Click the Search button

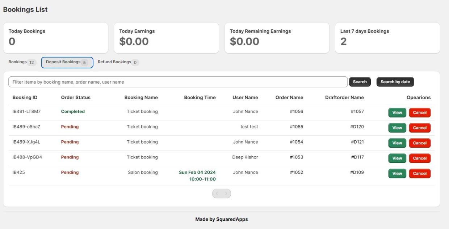[359, 82]
